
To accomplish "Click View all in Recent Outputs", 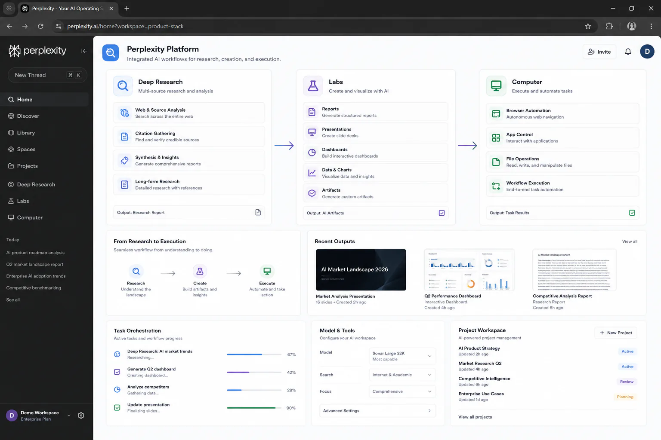I will coord(630,241).
